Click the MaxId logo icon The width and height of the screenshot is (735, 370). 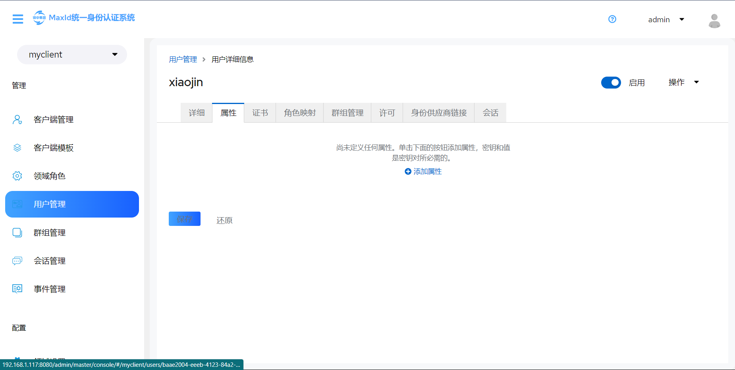(x=39, y=17)
